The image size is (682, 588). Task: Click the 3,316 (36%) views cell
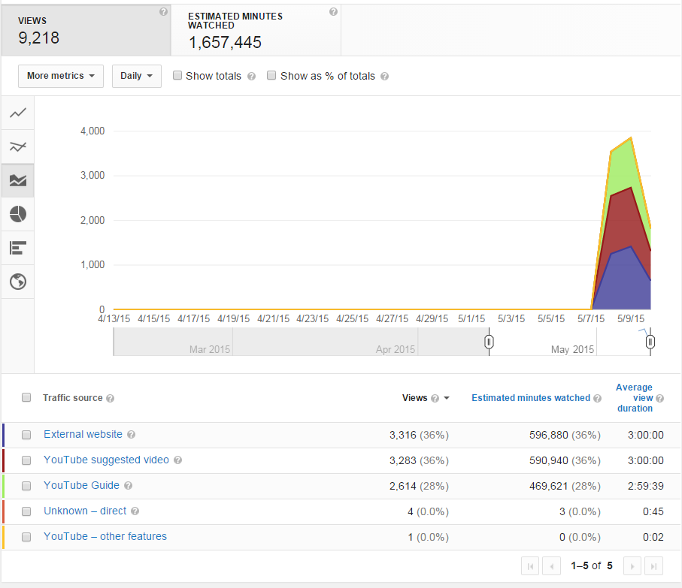pos(419,435)
